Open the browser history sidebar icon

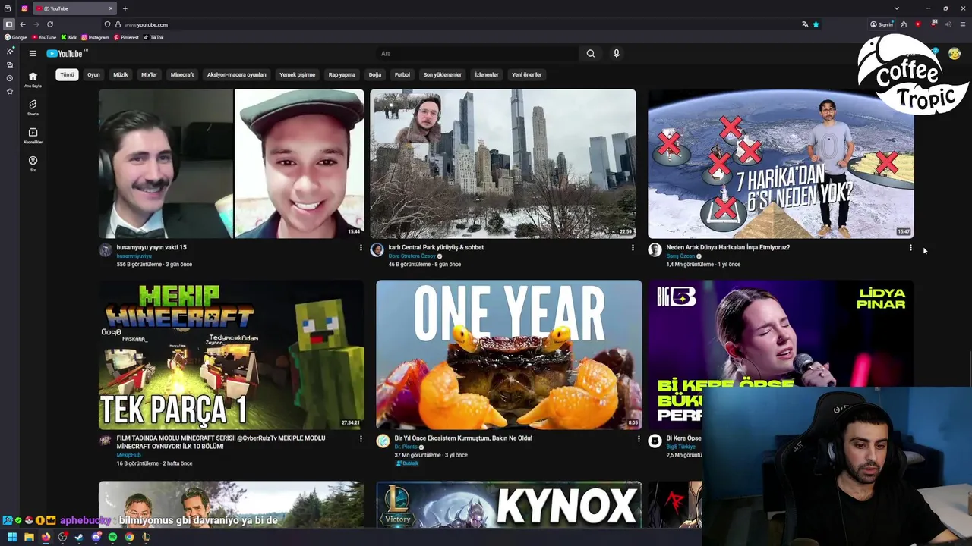(9, 78)
